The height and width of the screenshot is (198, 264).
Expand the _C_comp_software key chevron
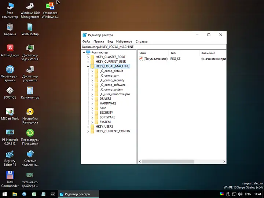[x=92, y=85]
